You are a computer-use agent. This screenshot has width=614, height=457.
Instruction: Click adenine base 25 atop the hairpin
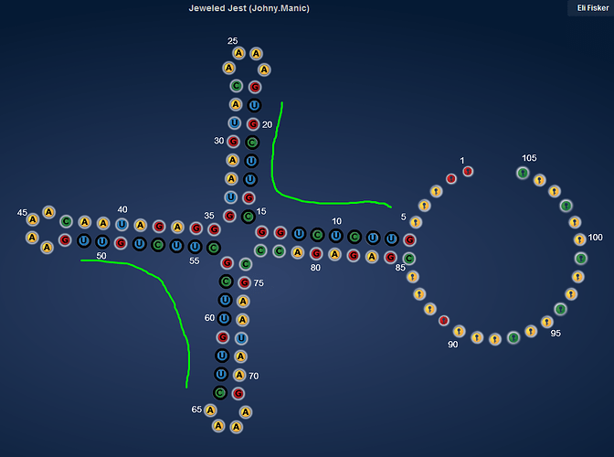pos(239,53)
